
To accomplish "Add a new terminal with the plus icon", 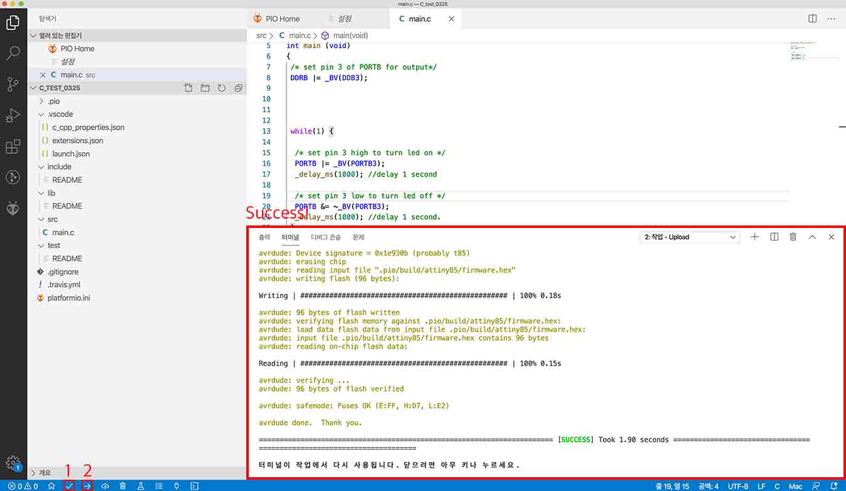I will 755,237.
